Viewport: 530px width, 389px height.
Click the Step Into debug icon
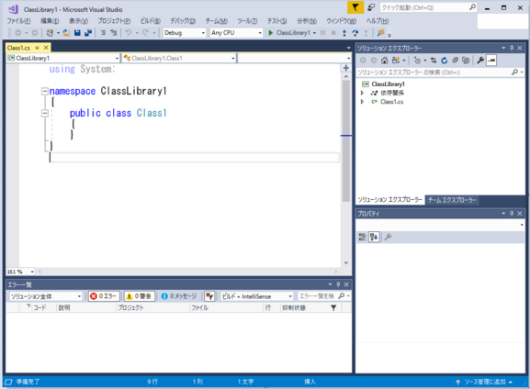pos(344,33)
